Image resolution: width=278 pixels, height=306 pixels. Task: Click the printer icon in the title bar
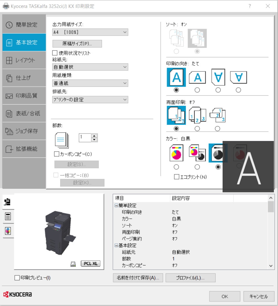point(6,6)
